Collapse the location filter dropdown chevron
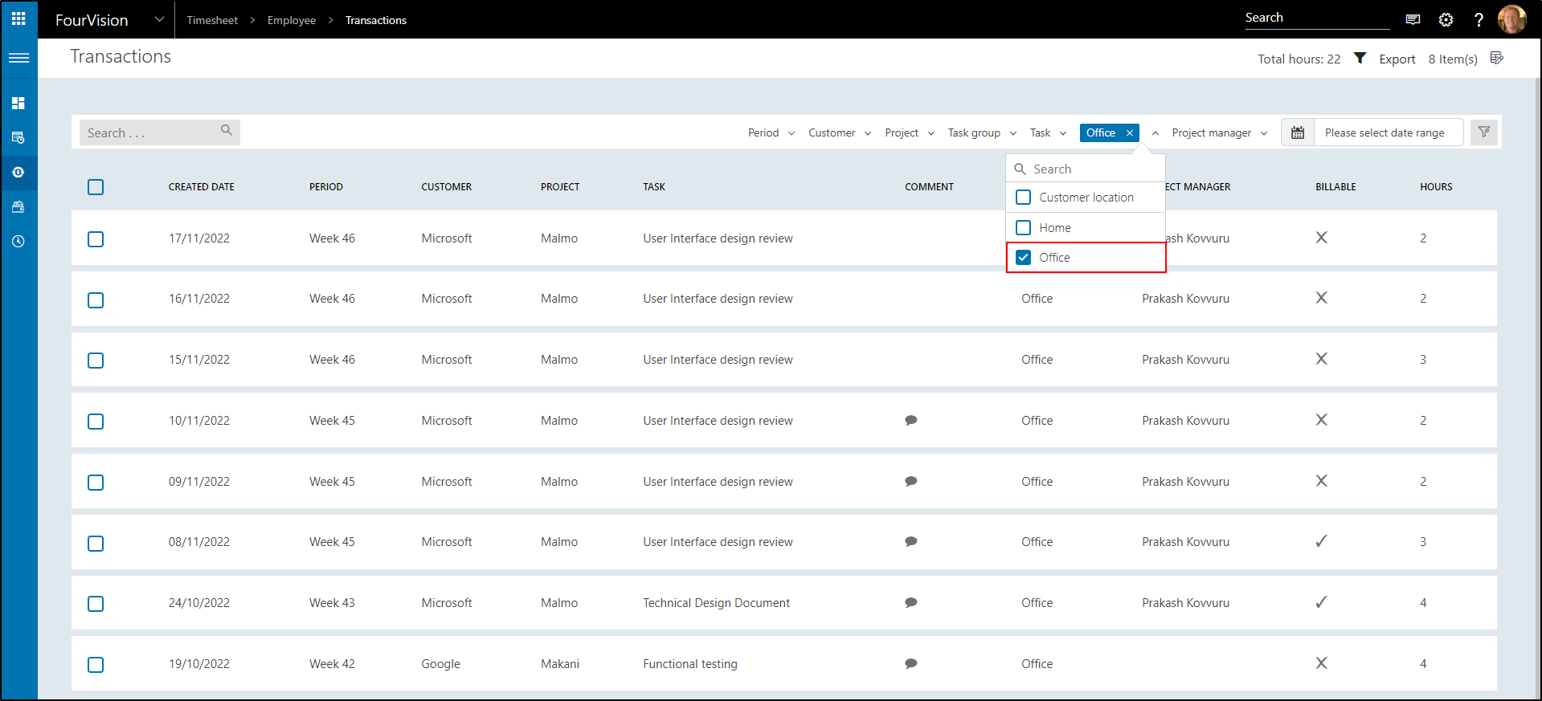Screen dimensions: 1542x701 pyautogui.click(x=1155, y=133)
